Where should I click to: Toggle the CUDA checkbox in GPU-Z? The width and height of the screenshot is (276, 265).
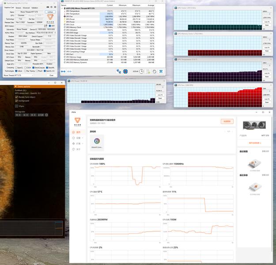[x=25, y=68]
